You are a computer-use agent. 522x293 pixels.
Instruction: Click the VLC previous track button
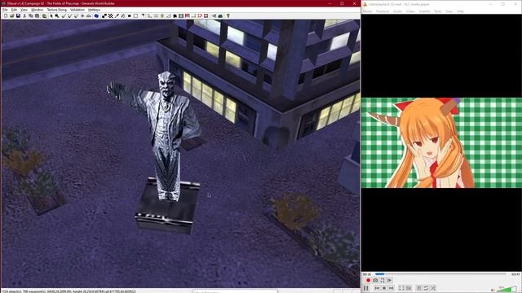pos(377,288)
